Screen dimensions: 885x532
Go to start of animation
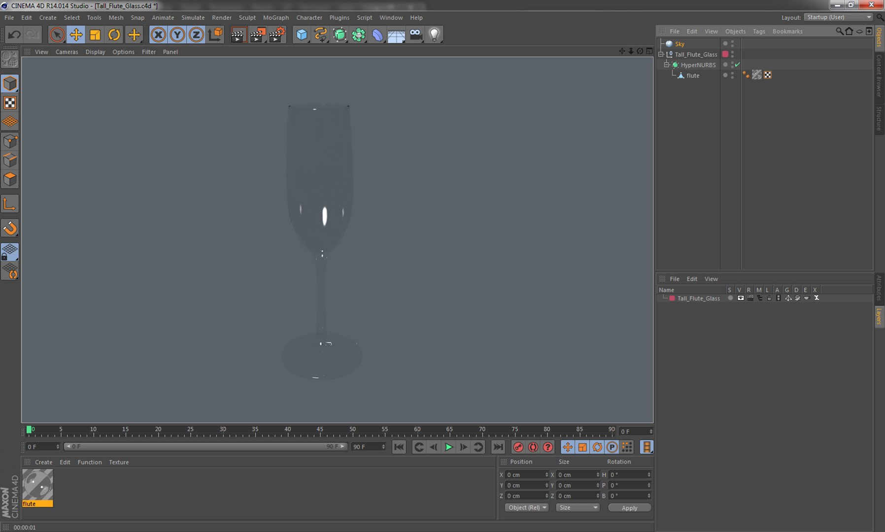pos(399,447)
